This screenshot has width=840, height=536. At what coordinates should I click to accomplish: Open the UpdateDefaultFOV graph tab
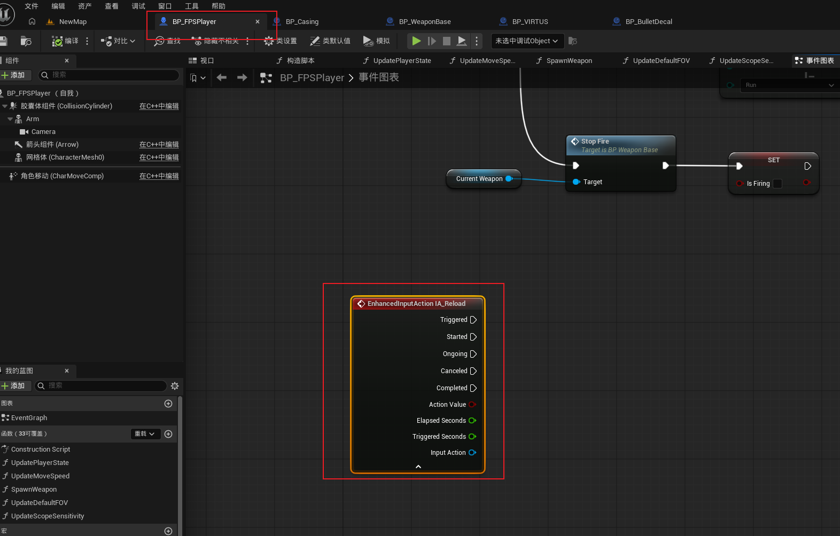point(656,61)
